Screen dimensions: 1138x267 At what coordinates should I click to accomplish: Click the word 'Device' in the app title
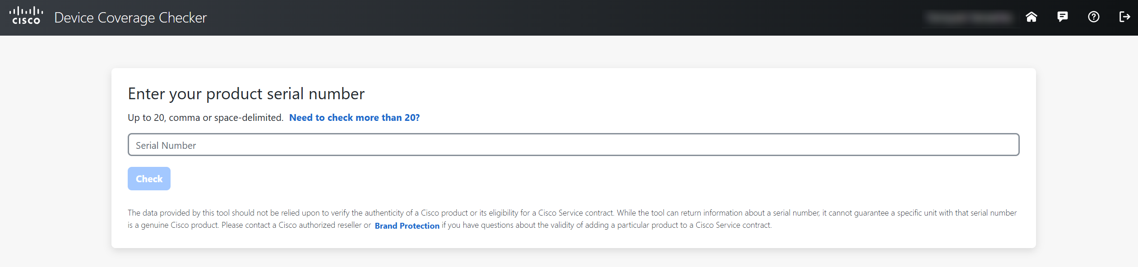coord(74,18)
